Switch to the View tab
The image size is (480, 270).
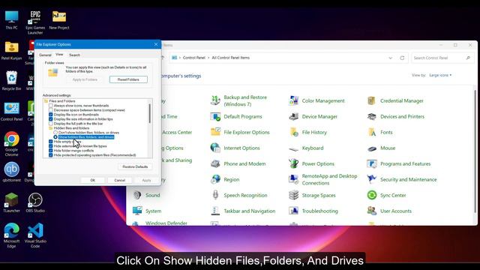59,55
